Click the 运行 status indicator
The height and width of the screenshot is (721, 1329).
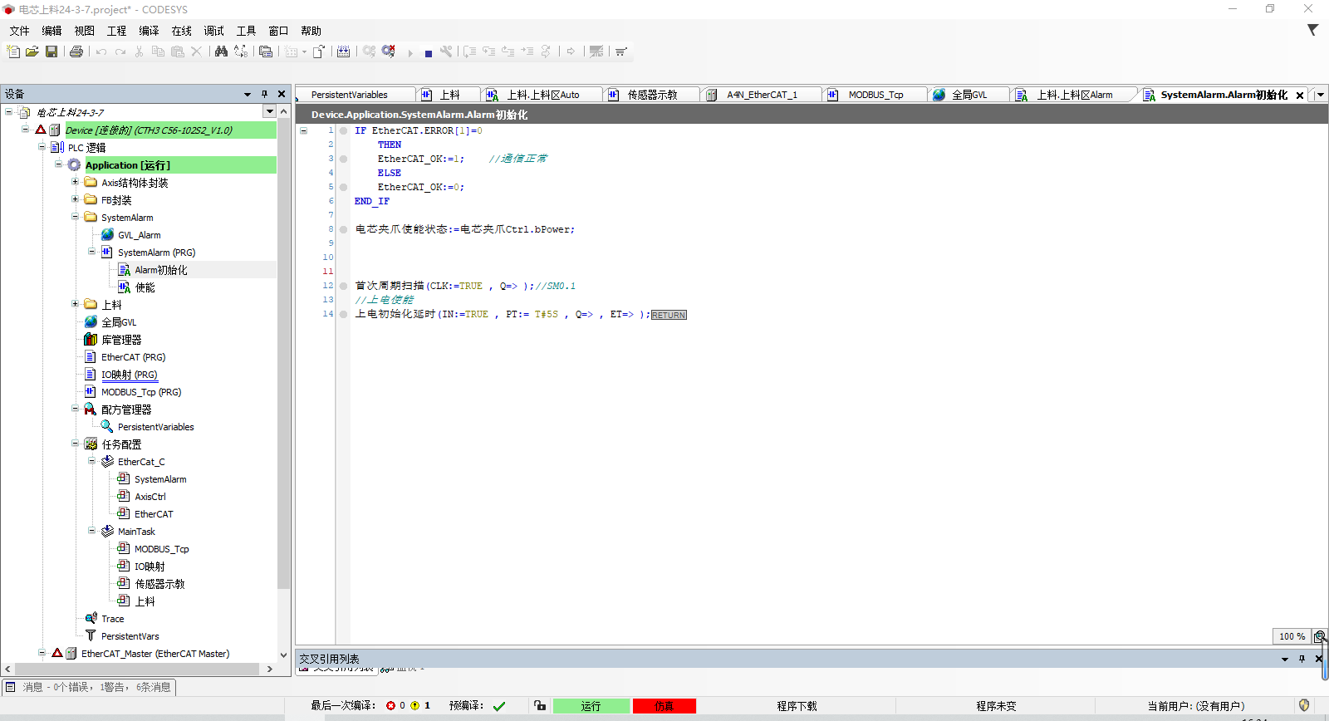[591, 706]
